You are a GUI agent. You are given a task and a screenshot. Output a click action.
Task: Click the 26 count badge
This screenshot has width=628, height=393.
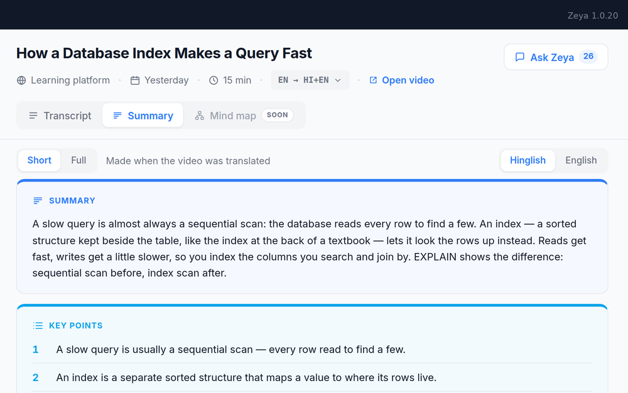pyautogui.click(x=588, y=57)
